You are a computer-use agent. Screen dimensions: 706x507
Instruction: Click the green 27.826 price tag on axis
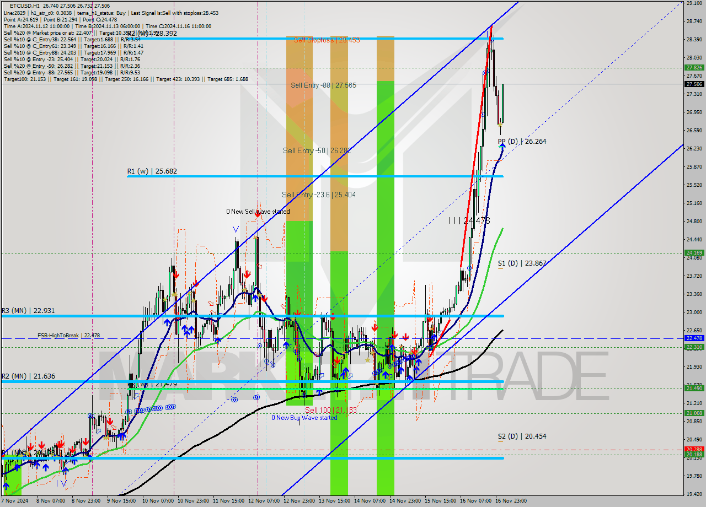(x=694, y=68)
